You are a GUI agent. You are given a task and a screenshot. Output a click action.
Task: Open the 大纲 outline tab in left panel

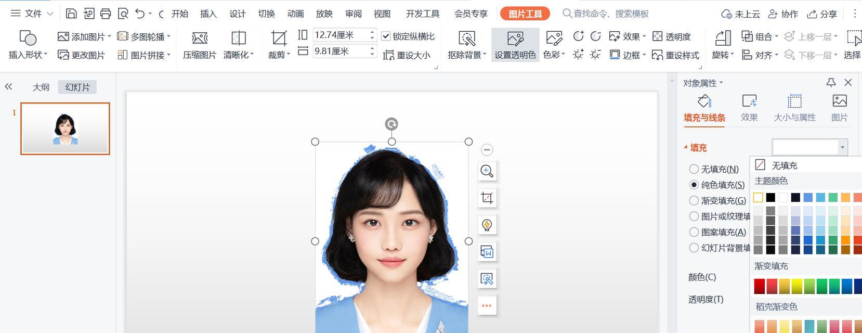coord(41,87)
